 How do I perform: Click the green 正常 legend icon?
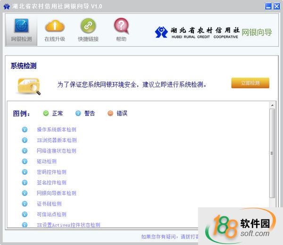tap(46, 113)
